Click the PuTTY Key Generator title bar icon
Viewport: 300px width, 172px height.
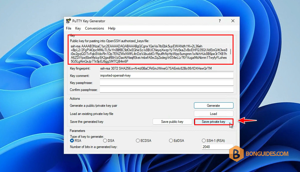coord(68,21)
